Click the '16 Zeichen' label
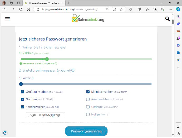Image resolution: width=182 pixels, height=138 pixels. [x=26, y=53]
